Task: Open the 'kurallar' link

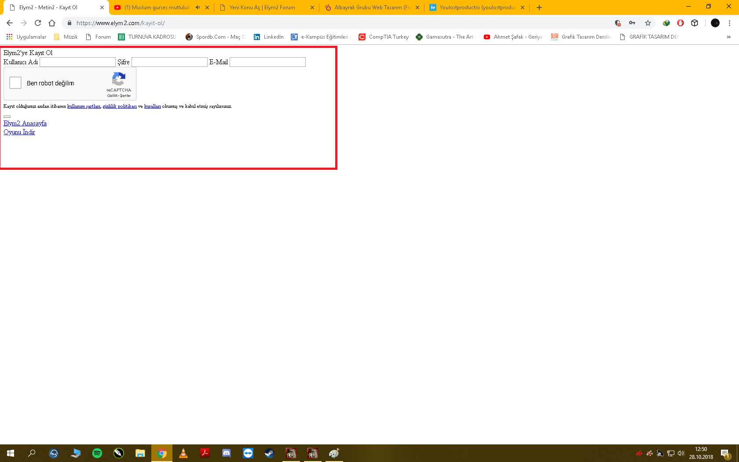Action: [x=153, y=106]
